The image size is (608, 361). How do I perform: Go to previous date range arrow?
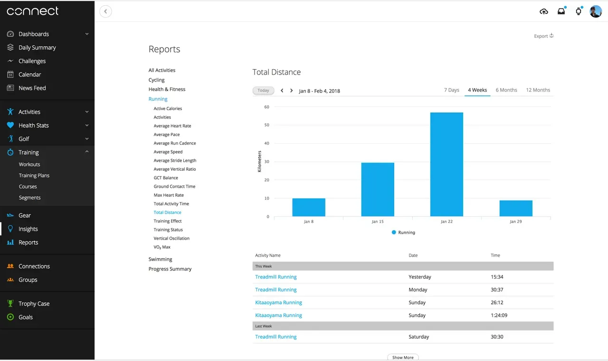click(x=282, y=91)
